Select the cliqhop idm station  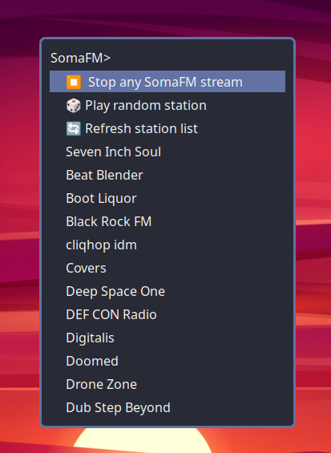[x=168, y=245]
